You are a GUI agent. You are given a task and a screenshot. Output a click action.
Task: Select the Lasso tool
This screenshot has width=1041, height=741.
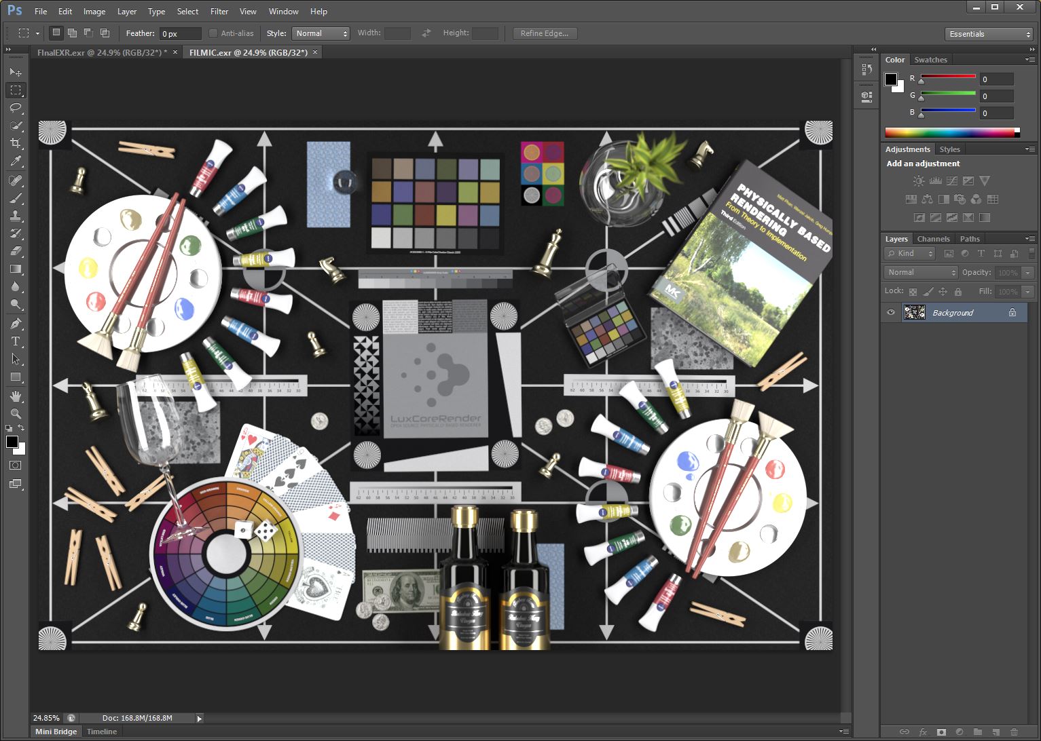[16, 108]
